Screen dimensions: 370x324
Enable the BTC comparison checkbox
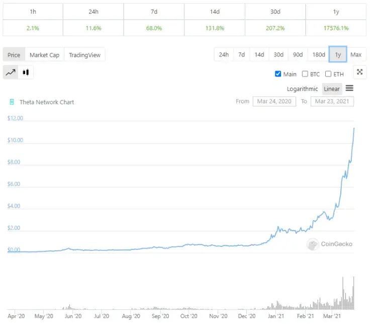305,74
